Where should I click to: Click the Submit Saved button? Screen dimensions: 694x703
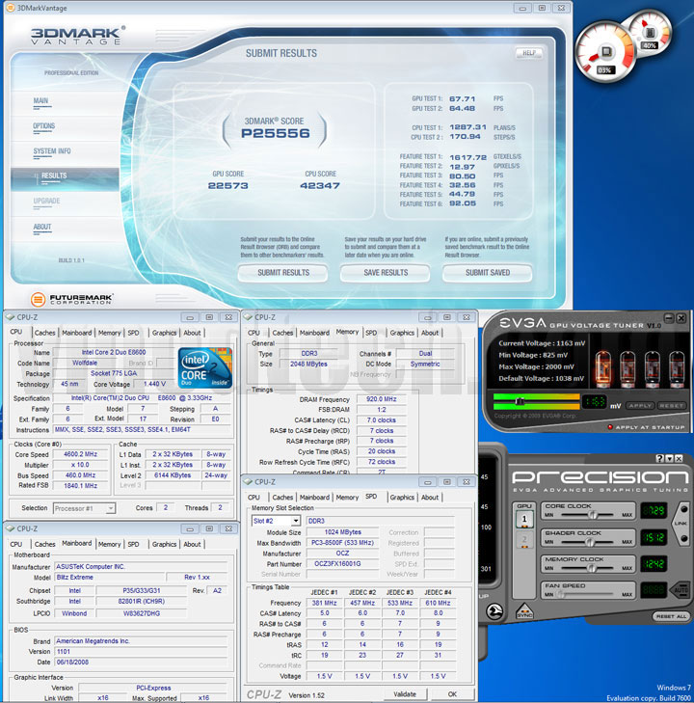488,273
